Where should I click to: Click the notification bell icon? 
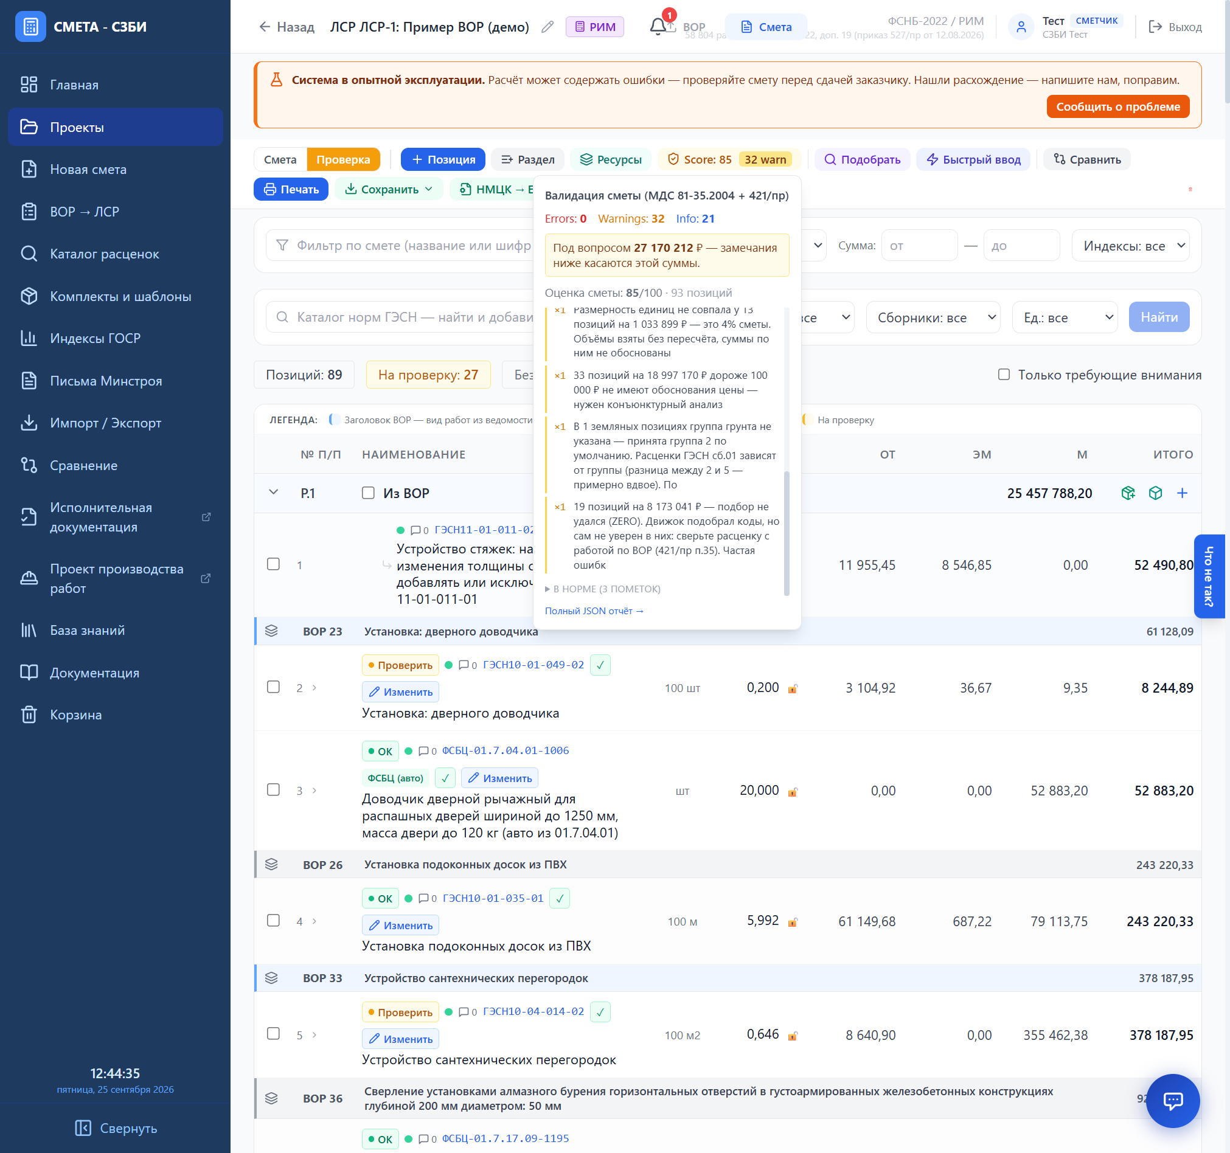point(659,27)
